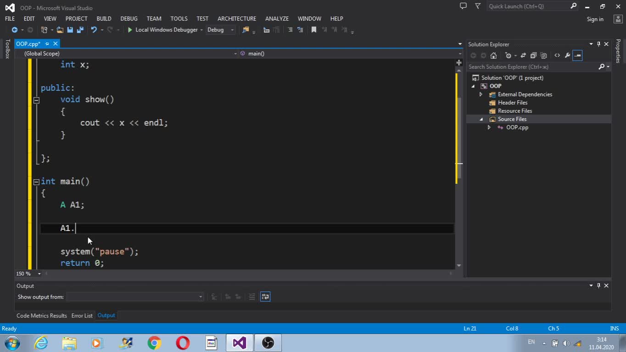
Task: Click the Solution Explorer search magnifier icon
Action: coord(602,67)
